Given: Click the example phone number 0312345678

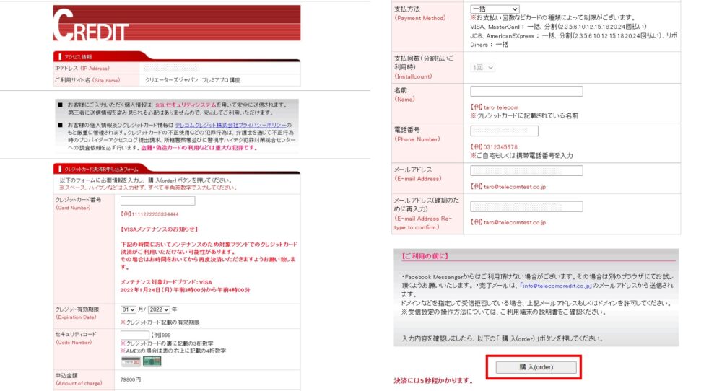Looking at the screenshot, I should click(x=500, y=147).
